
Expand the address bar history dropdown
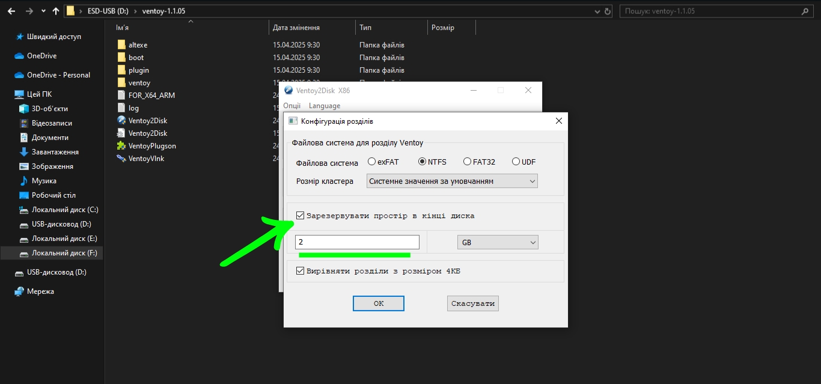[x=596, y=11]
